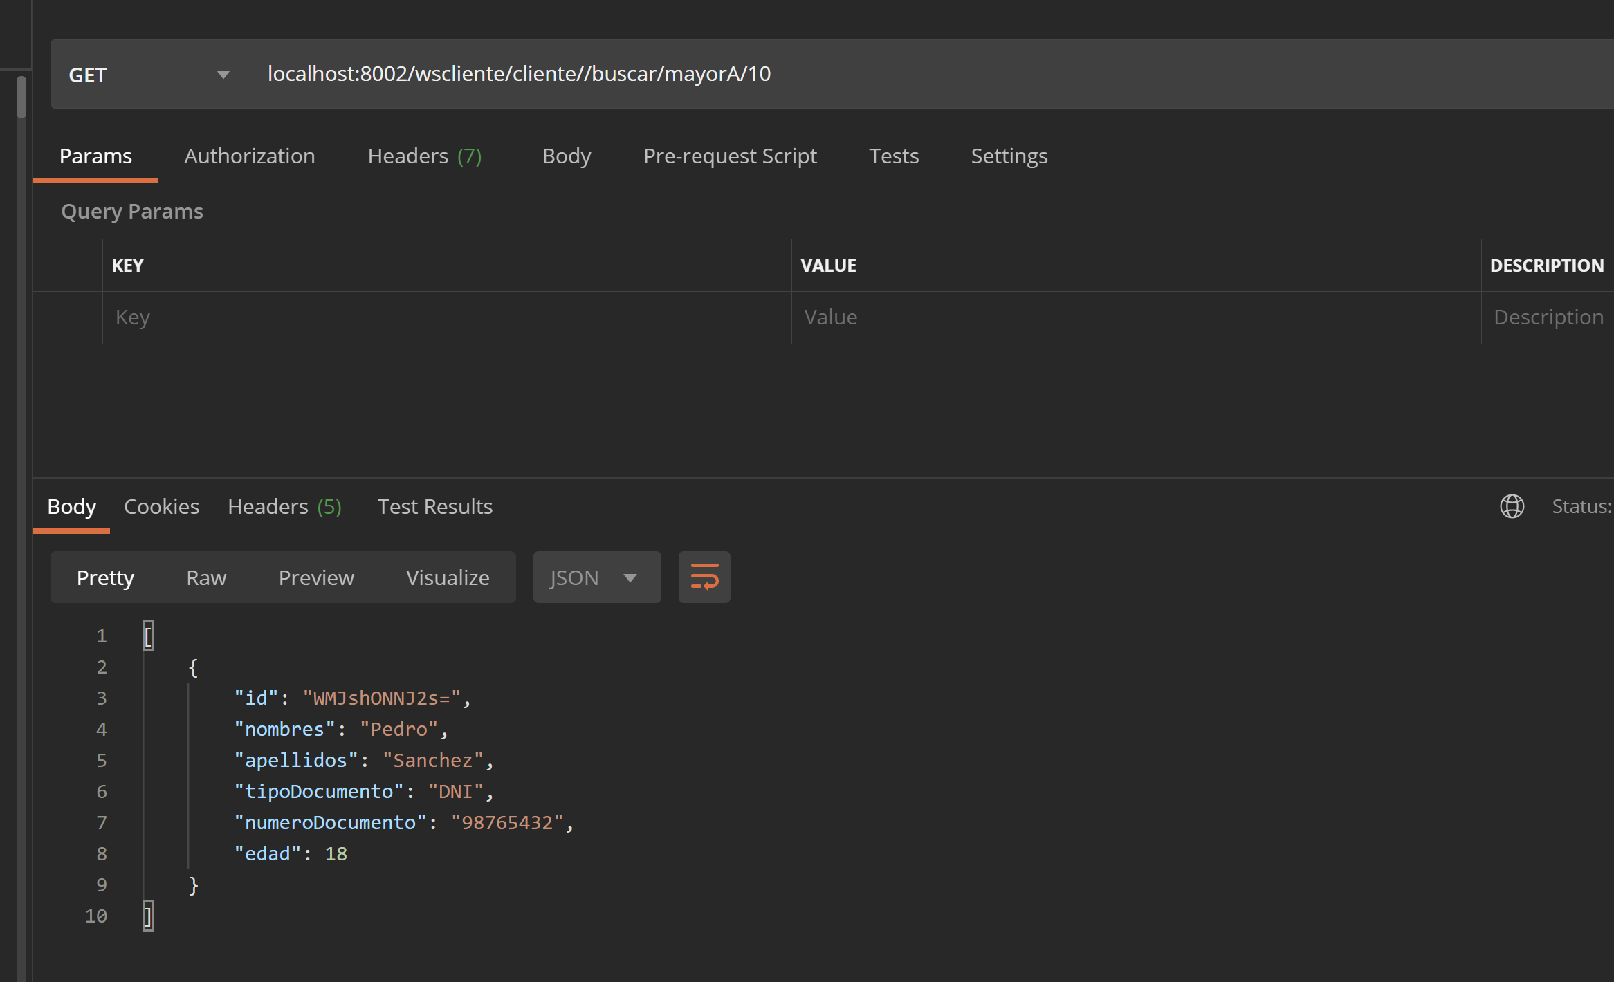
Task: Open the network information globe icon
Action: [x=1512, y=506]
